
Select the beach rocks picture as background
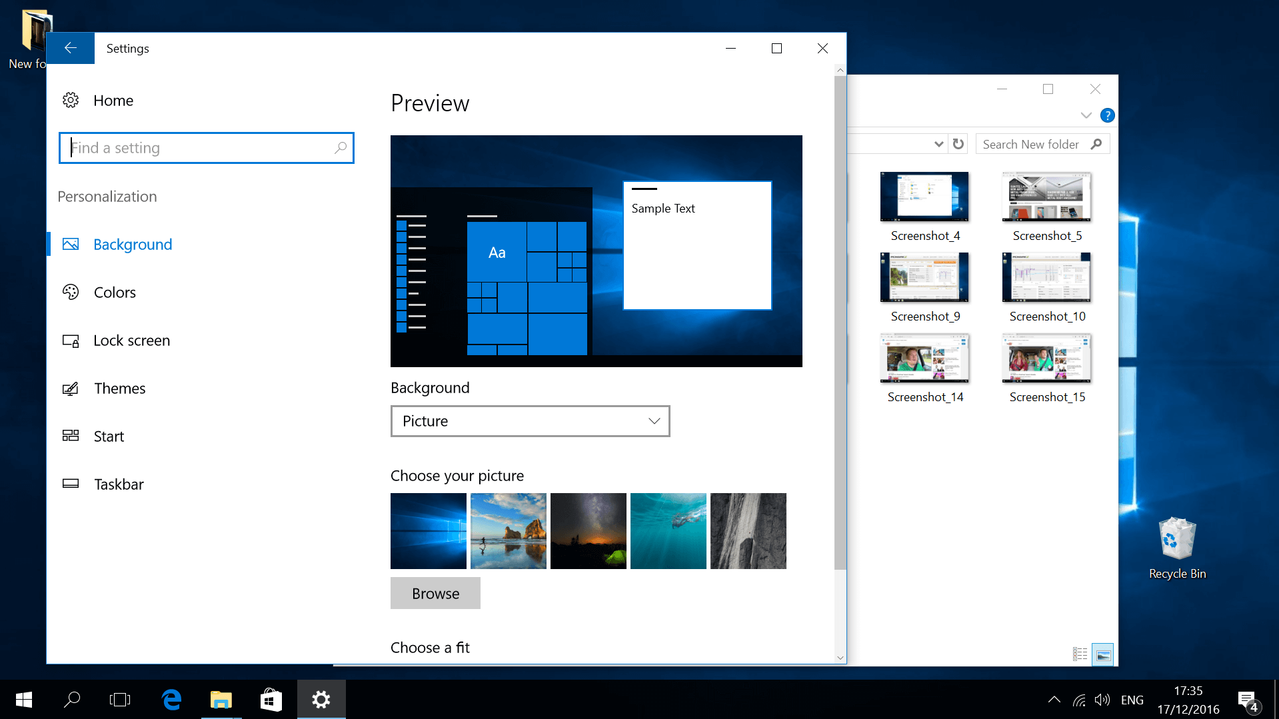tap(508, 531)
